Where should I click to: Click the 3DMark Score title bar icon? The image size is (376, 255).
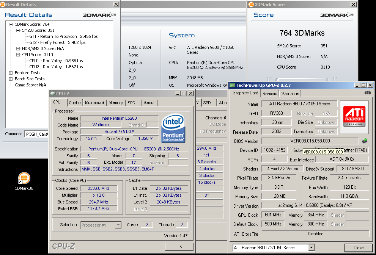point(251,4)
